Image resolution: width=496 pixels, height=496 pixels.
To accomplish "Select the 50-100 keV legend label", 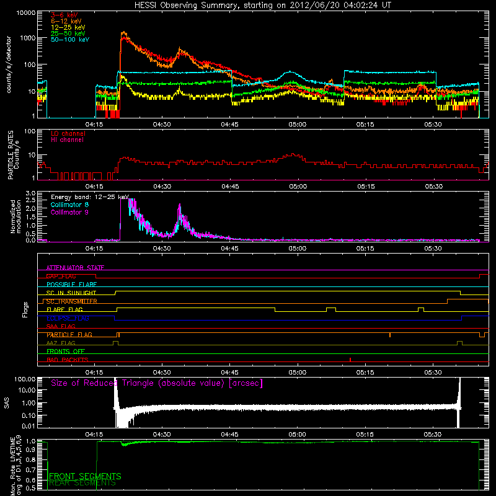I will [70, 40].
